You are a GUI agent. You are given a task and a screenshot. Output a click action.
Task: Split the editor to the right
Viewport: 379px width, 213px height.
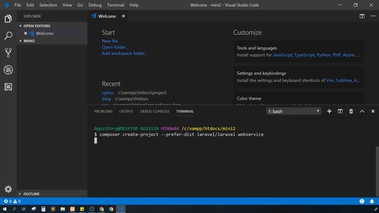(362, 16)
